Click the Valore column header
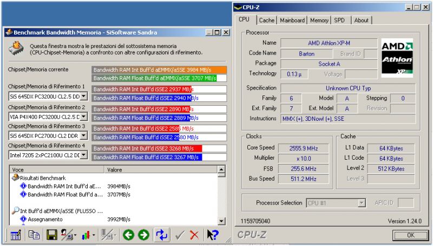The height and width of the screenshot is (246, 433). click(161, 170)
